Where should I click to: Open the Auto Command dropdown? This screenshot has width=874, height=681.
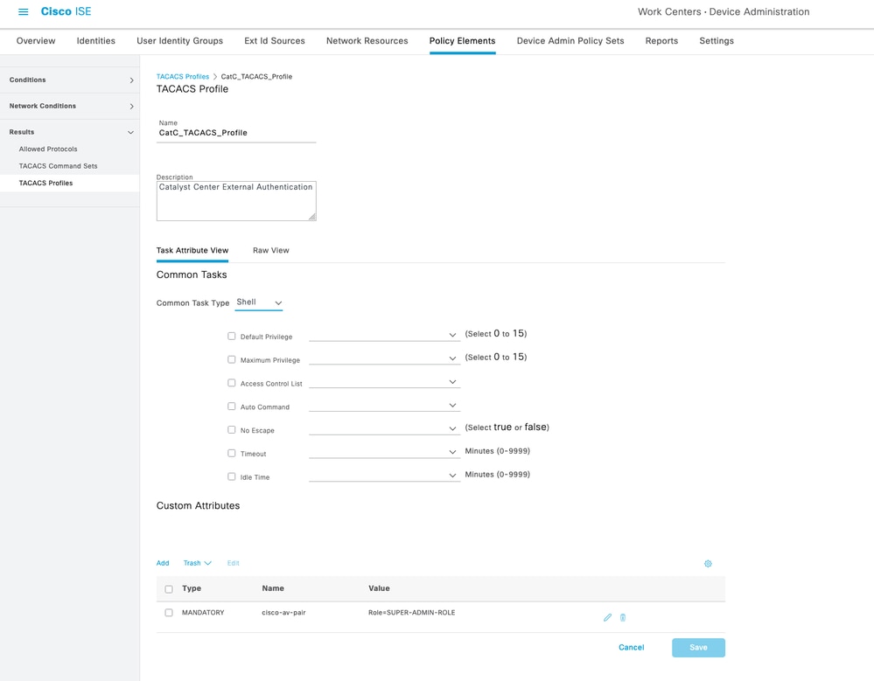tap(384, 405)
